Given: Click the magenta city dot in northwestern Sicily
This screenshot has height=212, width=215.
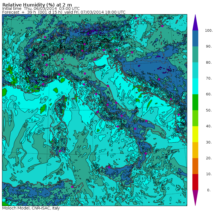Looking at the screenshot, I should [109, 167].
